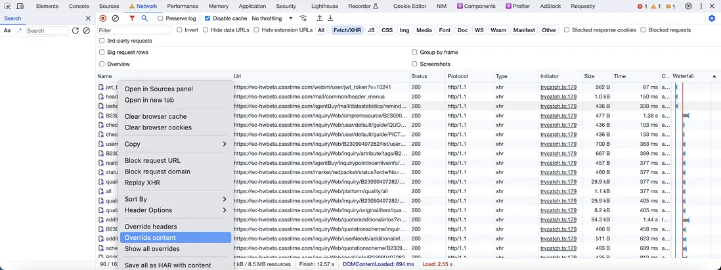Click the inspect element picker icon
721x270 pixels.
point(7,6)
